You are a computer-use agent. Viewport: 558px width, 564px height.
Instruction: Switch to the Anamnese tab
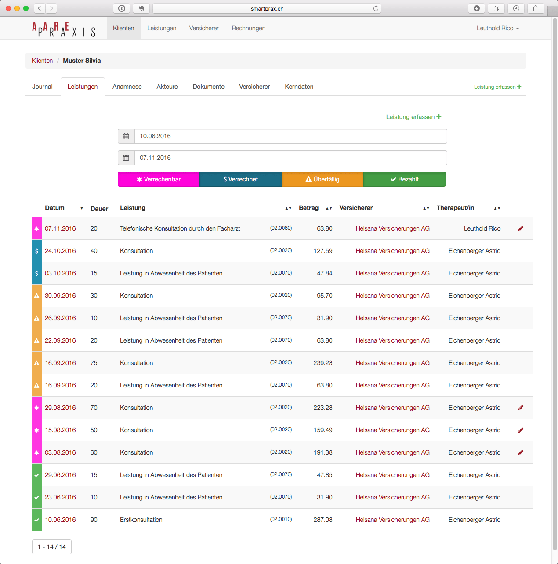[127, 87]
